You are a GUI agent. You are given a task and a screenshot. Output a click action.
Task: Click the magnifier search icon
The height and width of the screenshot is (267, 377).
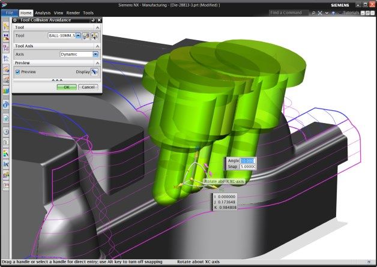tap(313, 13)
